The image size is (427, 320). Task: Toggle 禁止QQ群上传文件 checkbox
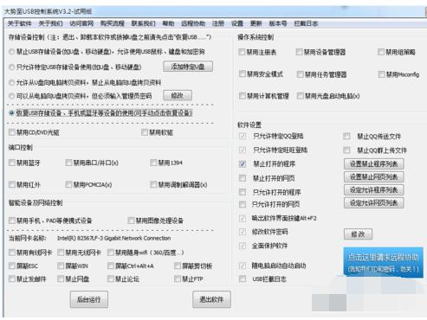click(346, 150)
